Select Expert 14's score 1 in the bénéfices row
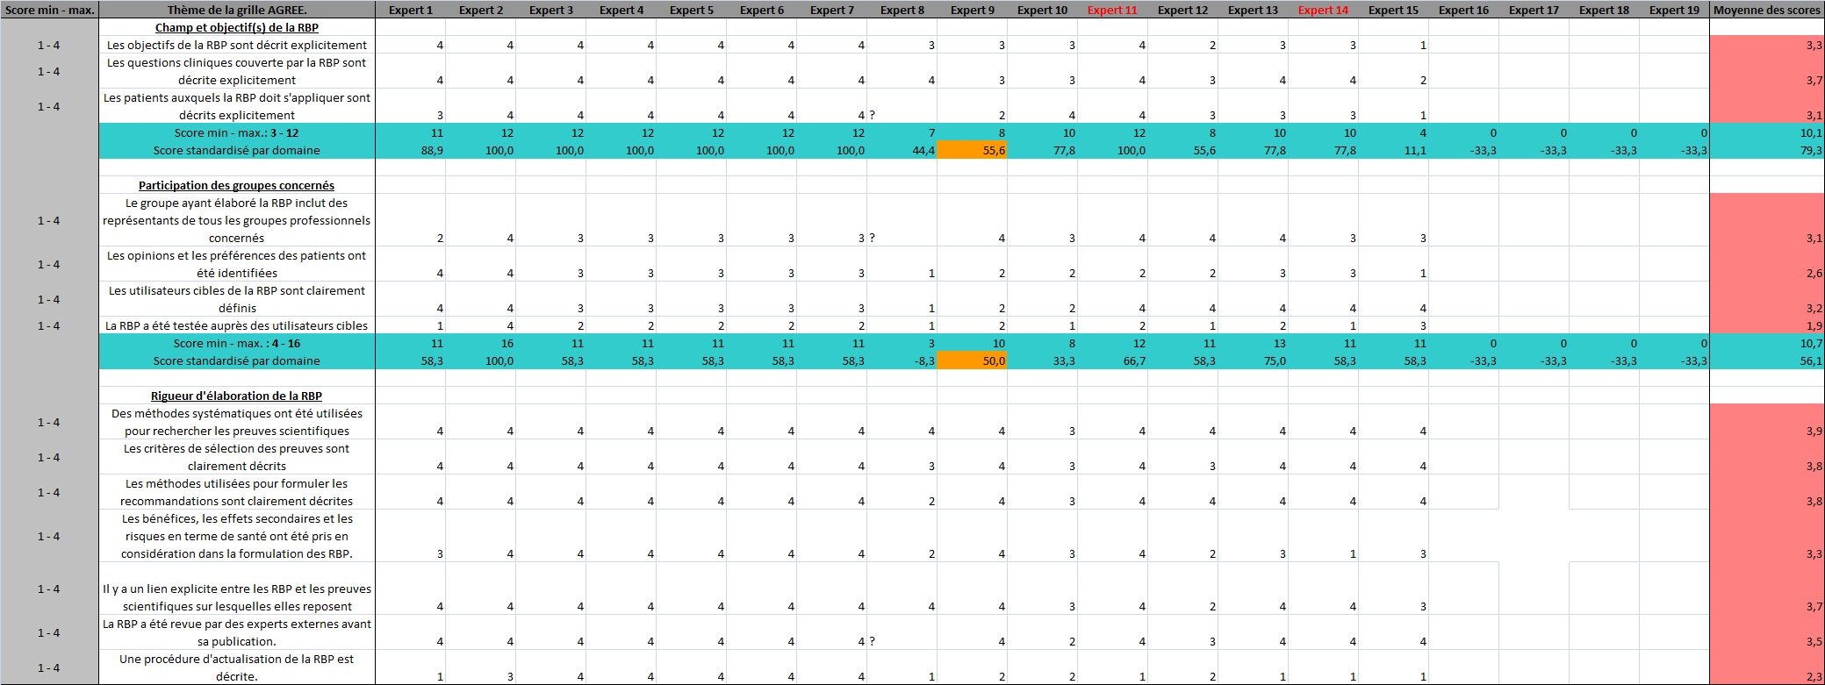 [x=1323, y=536]
